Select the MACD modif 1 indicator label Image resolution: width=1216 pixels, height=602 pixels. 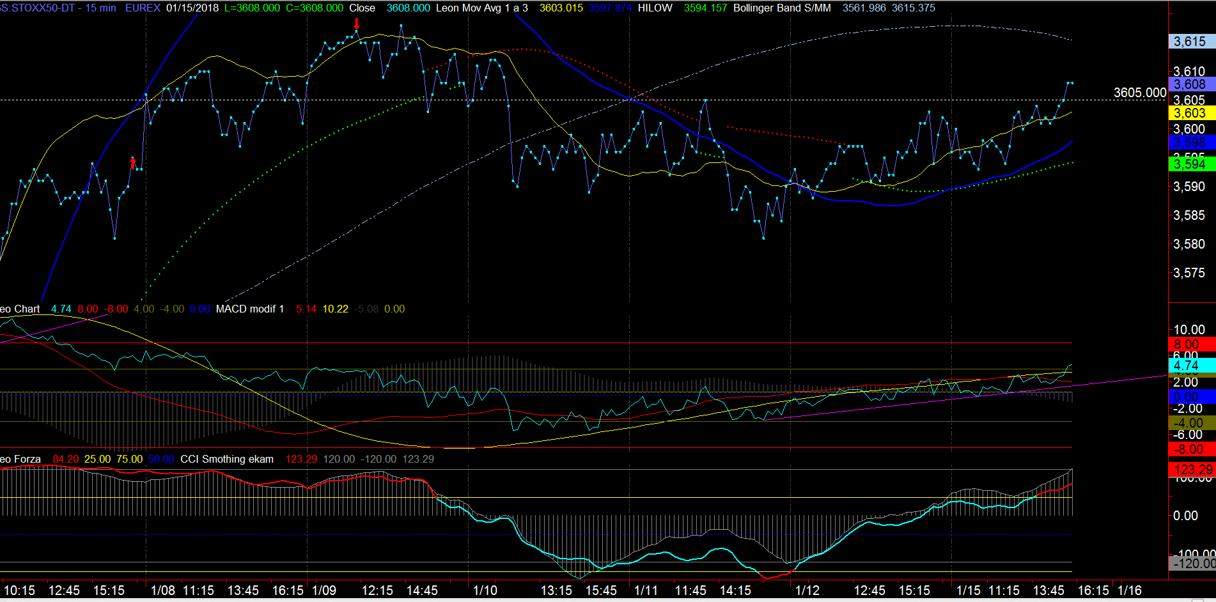tap(250, 309)
